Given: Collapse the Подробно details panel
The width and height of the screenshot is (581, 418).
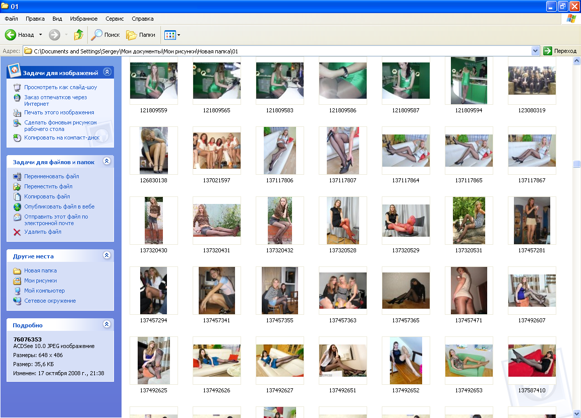Looking at the screenshot, I should pyautogui.click(x=107, y=324).
